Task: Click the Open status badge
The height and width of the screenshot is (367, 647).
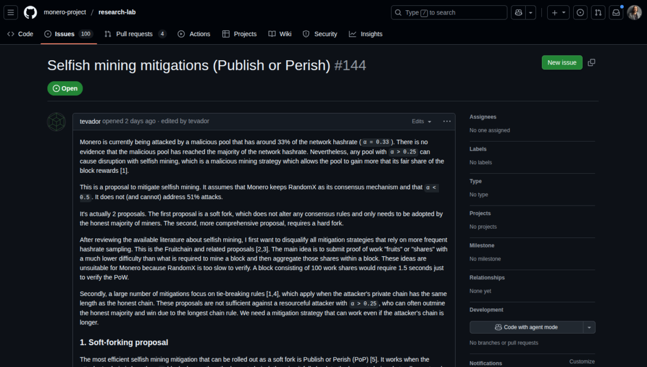Action: coord(65,89)
